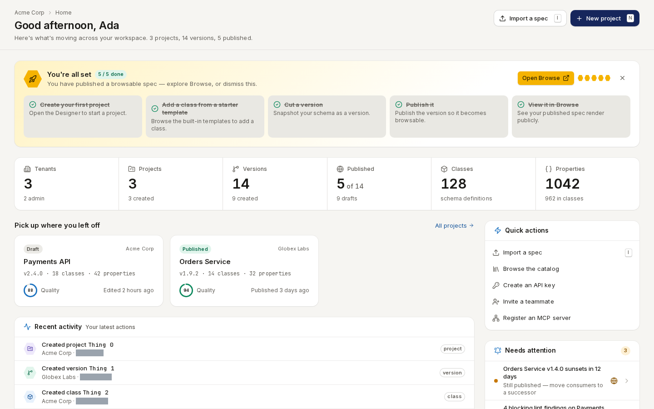This screenshot has height=409, width=654.
Task: Open the Created project Thing 0 activity
Action: tap(244, 349)
